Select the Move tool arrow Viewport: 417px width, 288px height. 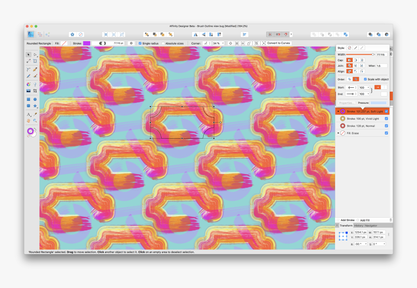(x=29, y=54)
